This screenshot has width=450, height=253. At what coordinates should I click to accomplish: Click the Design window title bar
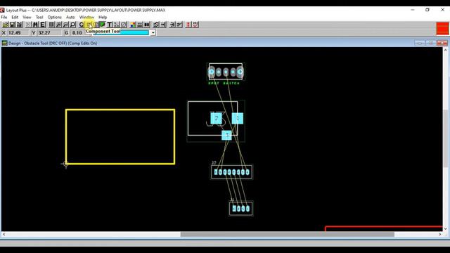(x=224, y=44)
